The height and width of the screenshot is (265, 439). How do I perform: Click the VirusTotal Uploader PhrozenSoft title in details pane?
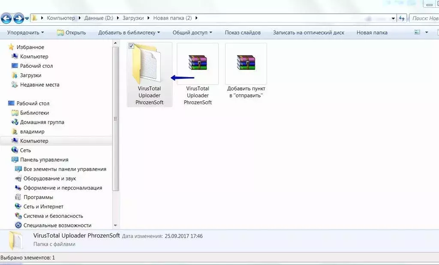76,235
